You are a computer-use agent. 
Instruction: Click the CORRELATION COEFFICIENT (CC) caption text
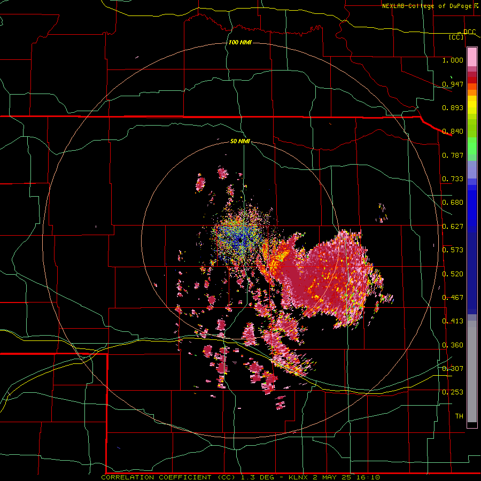click(x=169, y=477)
